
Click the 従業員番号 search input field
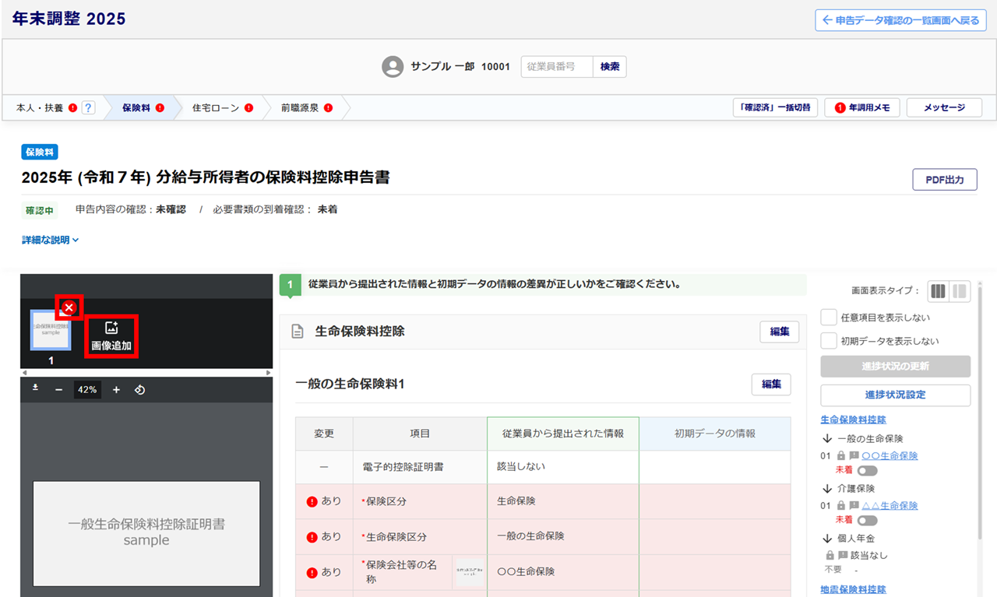click(556, 67)
